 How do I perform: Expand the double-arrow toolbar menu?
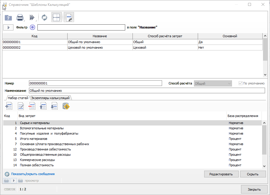point(32,18)
